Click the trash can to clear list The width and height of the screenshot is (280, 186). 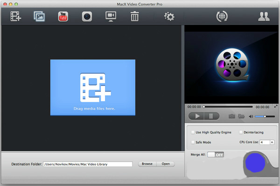[134, 16]
